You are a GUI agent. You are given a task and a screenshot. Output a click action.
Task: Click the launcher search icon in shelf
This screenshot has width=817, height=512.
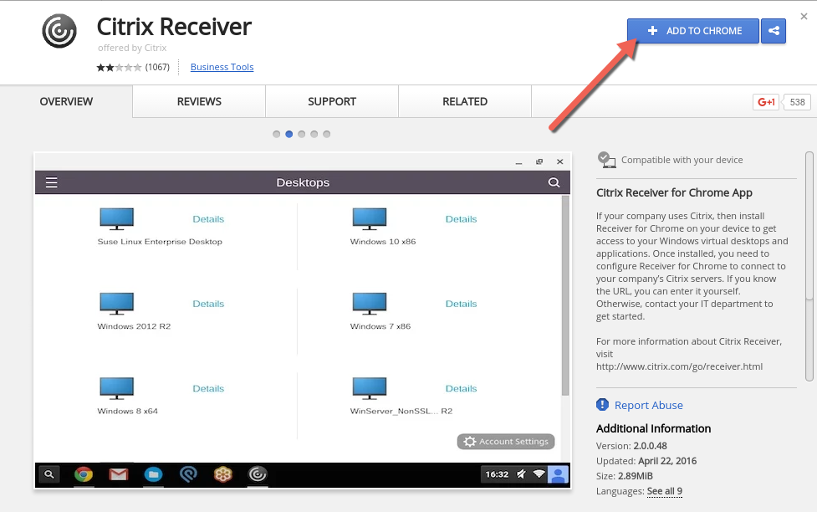tap(49, 474)
